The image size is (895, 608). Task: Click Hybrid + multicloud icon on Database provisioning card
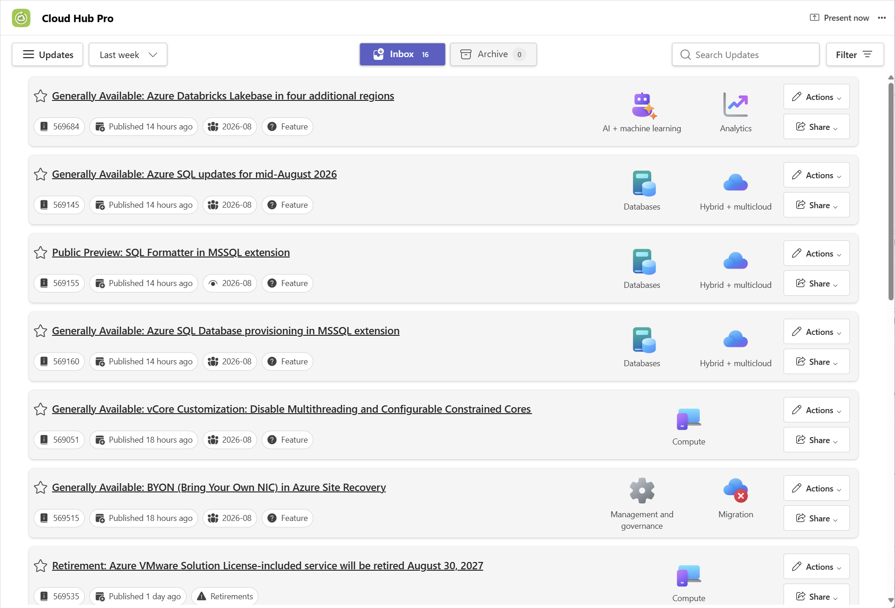(736, 339)
